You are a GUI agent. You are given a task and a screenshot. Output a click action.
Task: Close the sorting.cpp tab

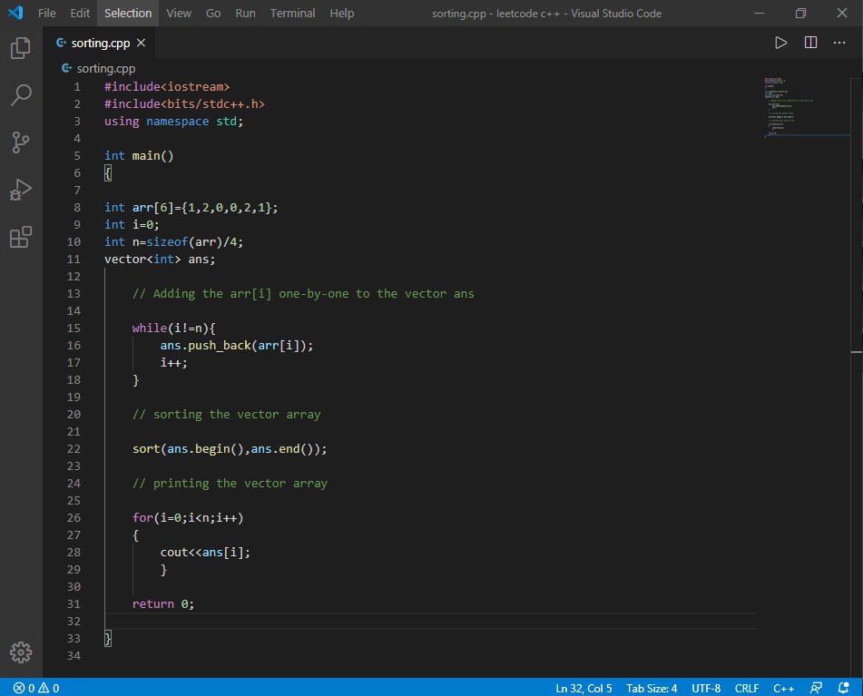[141, 43]
